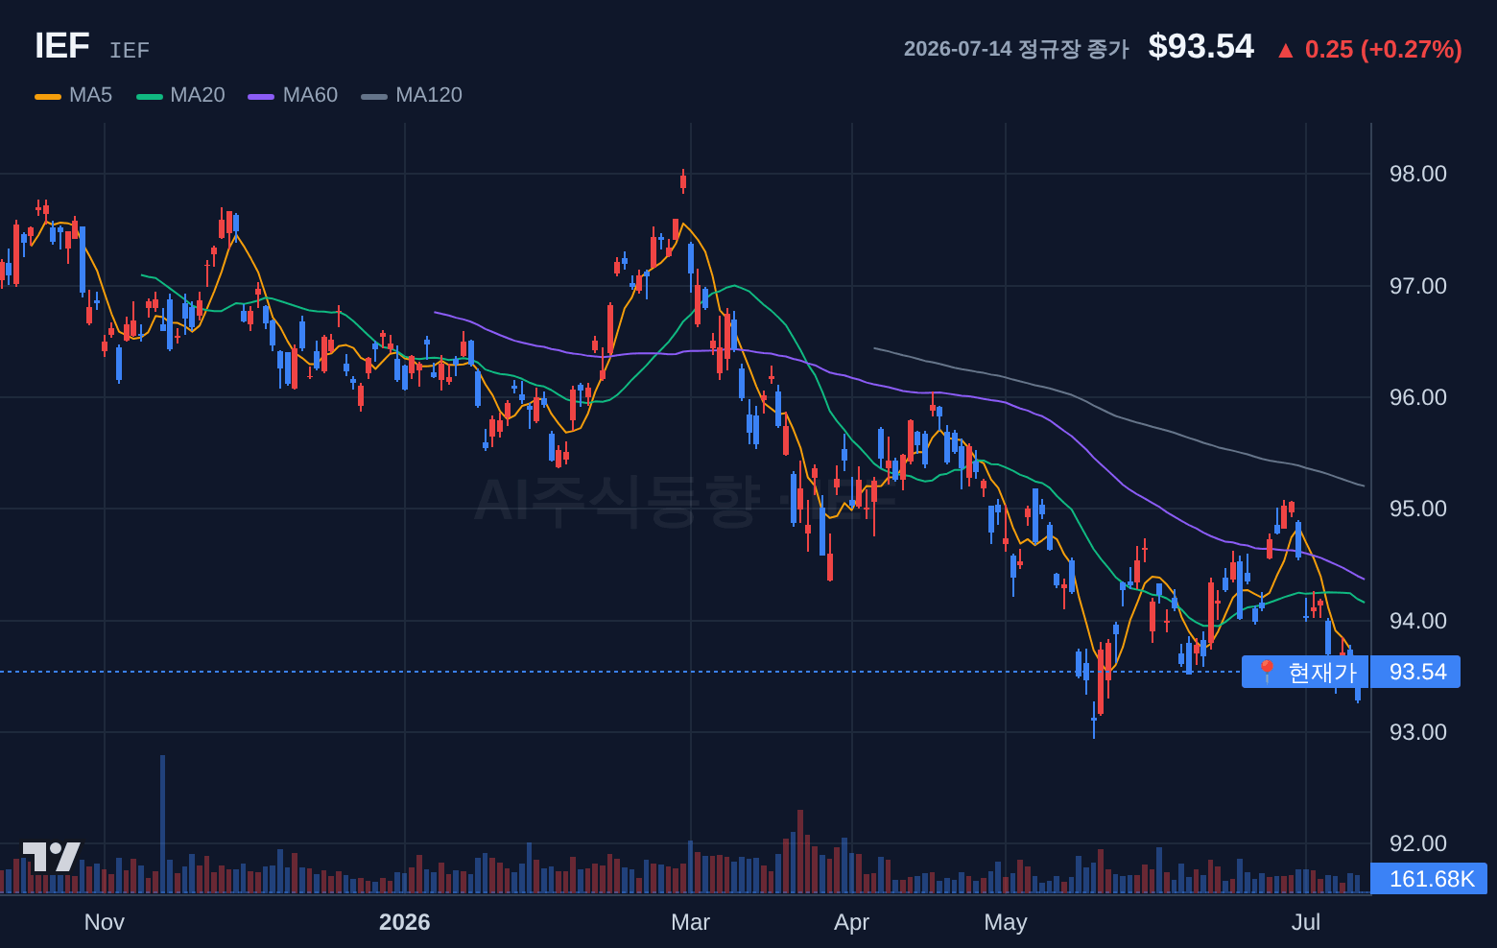Click the orange MA5 color line swatch
This screenshot has height=948, width=1497.
[x=48, y=96]
